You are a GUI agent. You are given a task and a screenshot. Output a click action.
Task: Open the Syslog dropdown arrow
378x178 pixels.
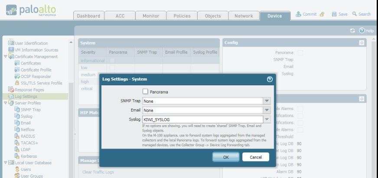(267, 119)
